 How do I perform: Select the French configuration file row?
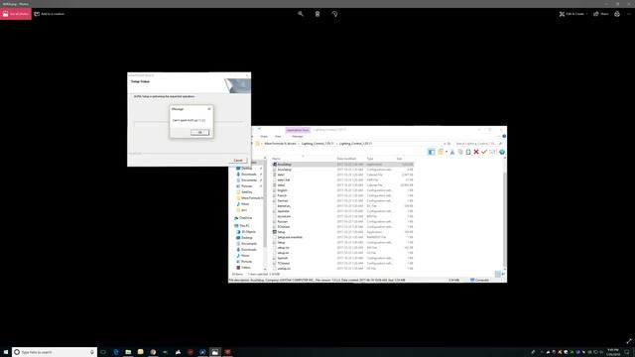(342, 195)
